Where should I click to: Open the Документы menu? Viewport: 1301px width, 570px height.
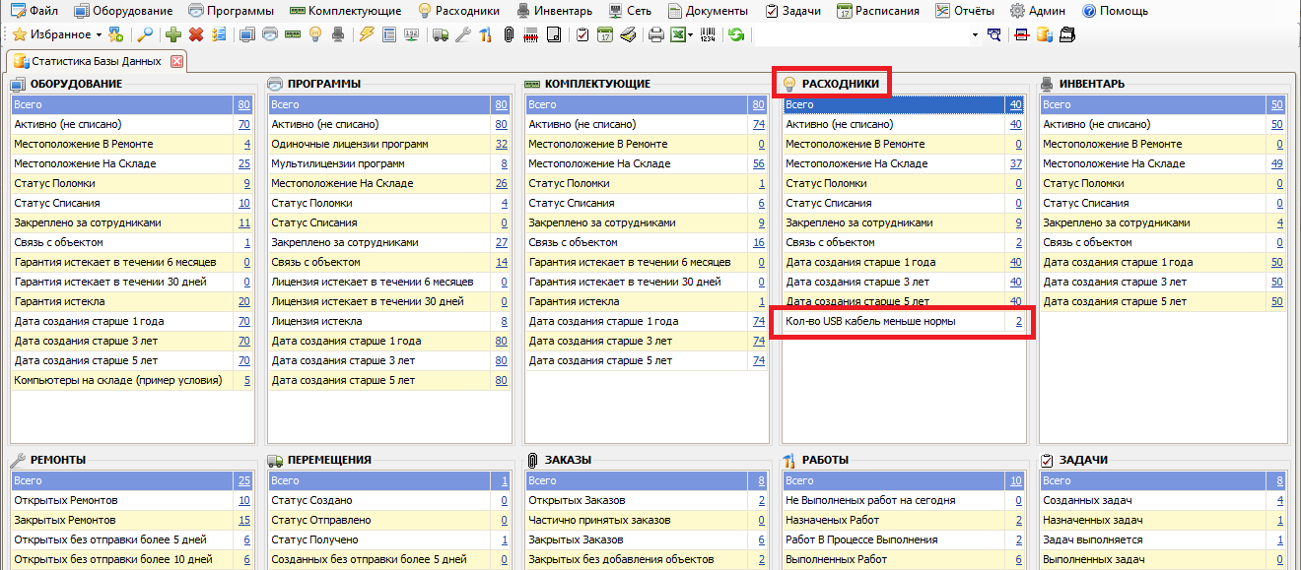(707, 11)
